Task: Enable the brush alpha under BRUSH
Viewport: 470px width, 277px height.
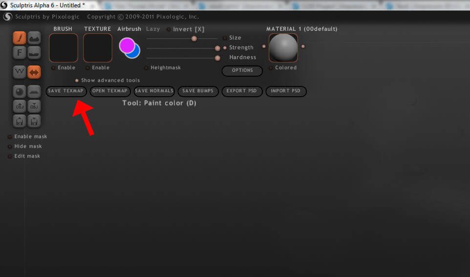Action: tap(53, 68)
